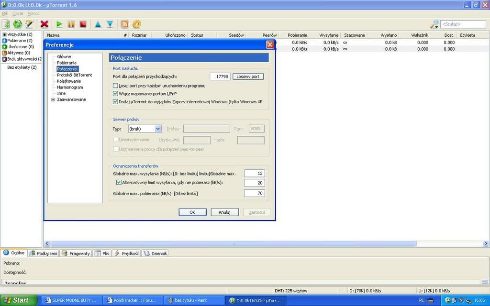This screenshot has height=306, width=490.
Task: Switch to the Ogólne tab
Action: pyautogui.click(x=14, y=253)
